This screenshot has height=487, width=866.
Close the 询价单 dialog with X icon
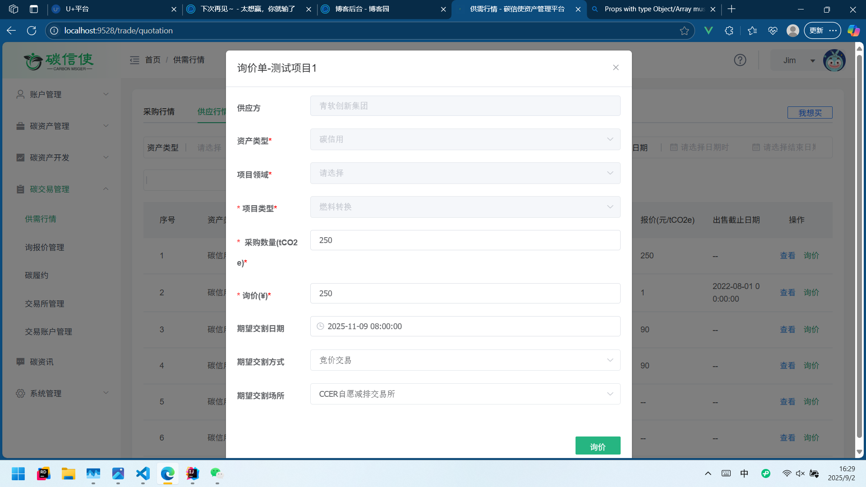point(616,68)
